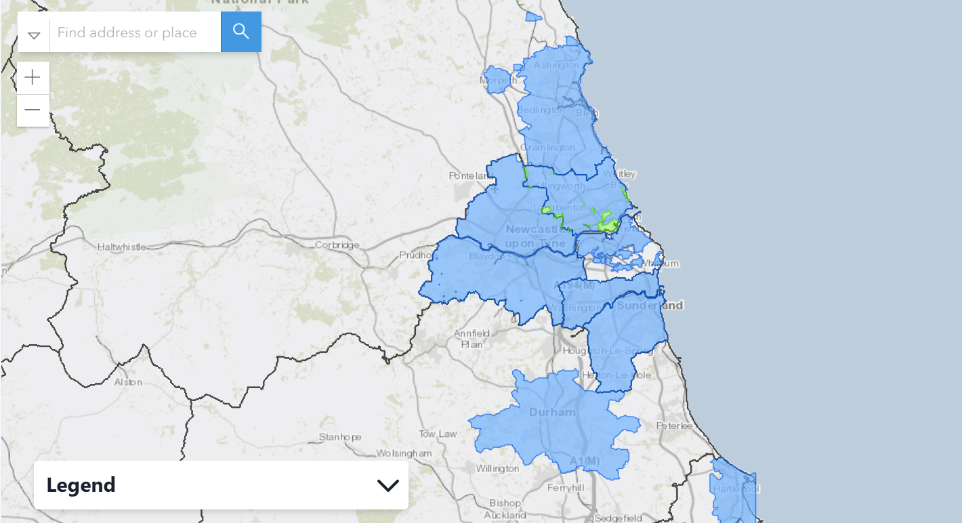Screen dimensions: 962x523
Task: Click the Washington label on map
Action: (x=573, y=308)
